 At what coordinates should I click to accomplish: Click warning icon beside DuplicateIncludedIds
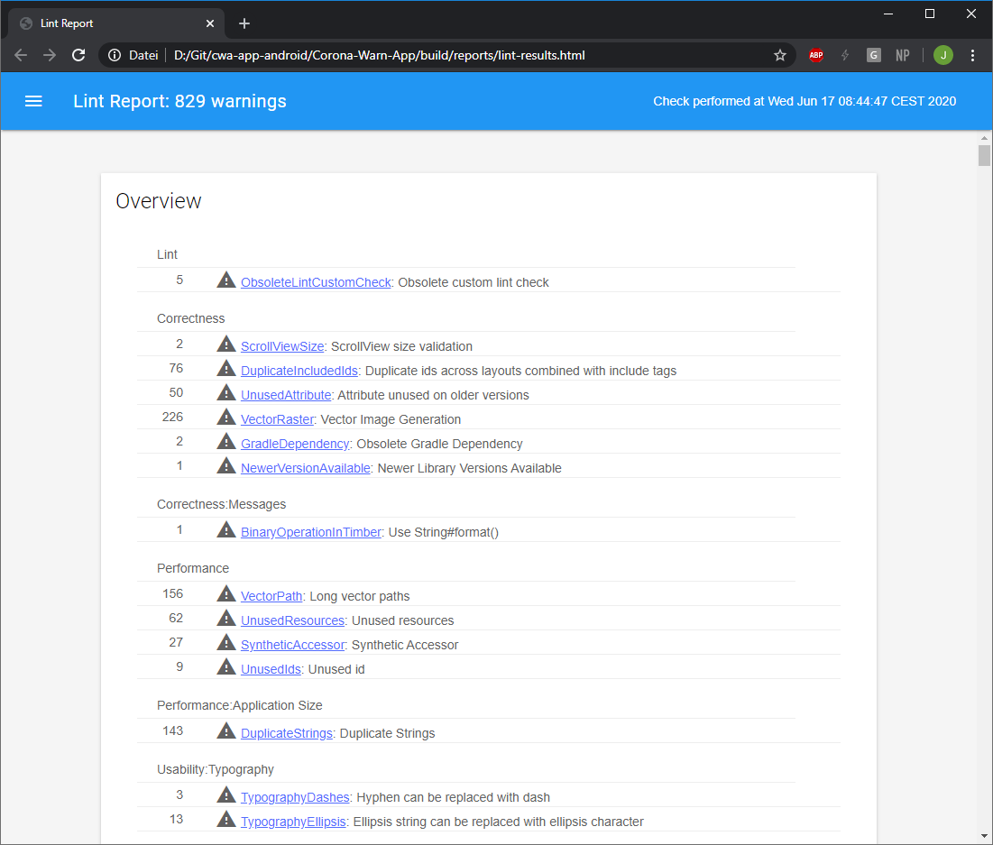pos(226,367)
